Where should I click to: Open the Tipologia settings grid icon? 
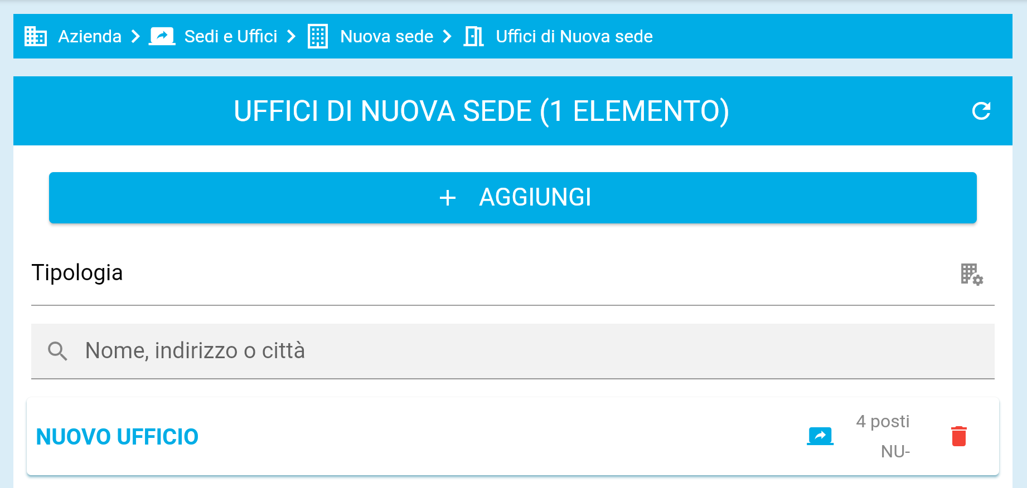click(971, 274)
